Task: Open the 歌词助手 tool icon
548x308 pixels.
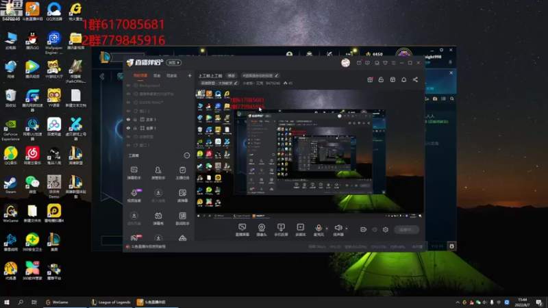Action: 182,218
